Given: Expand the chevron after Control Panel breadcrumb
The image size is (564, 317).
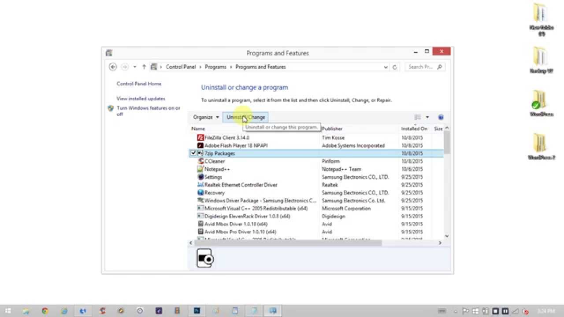Looking at the screenshot, I should pos(200,67).
